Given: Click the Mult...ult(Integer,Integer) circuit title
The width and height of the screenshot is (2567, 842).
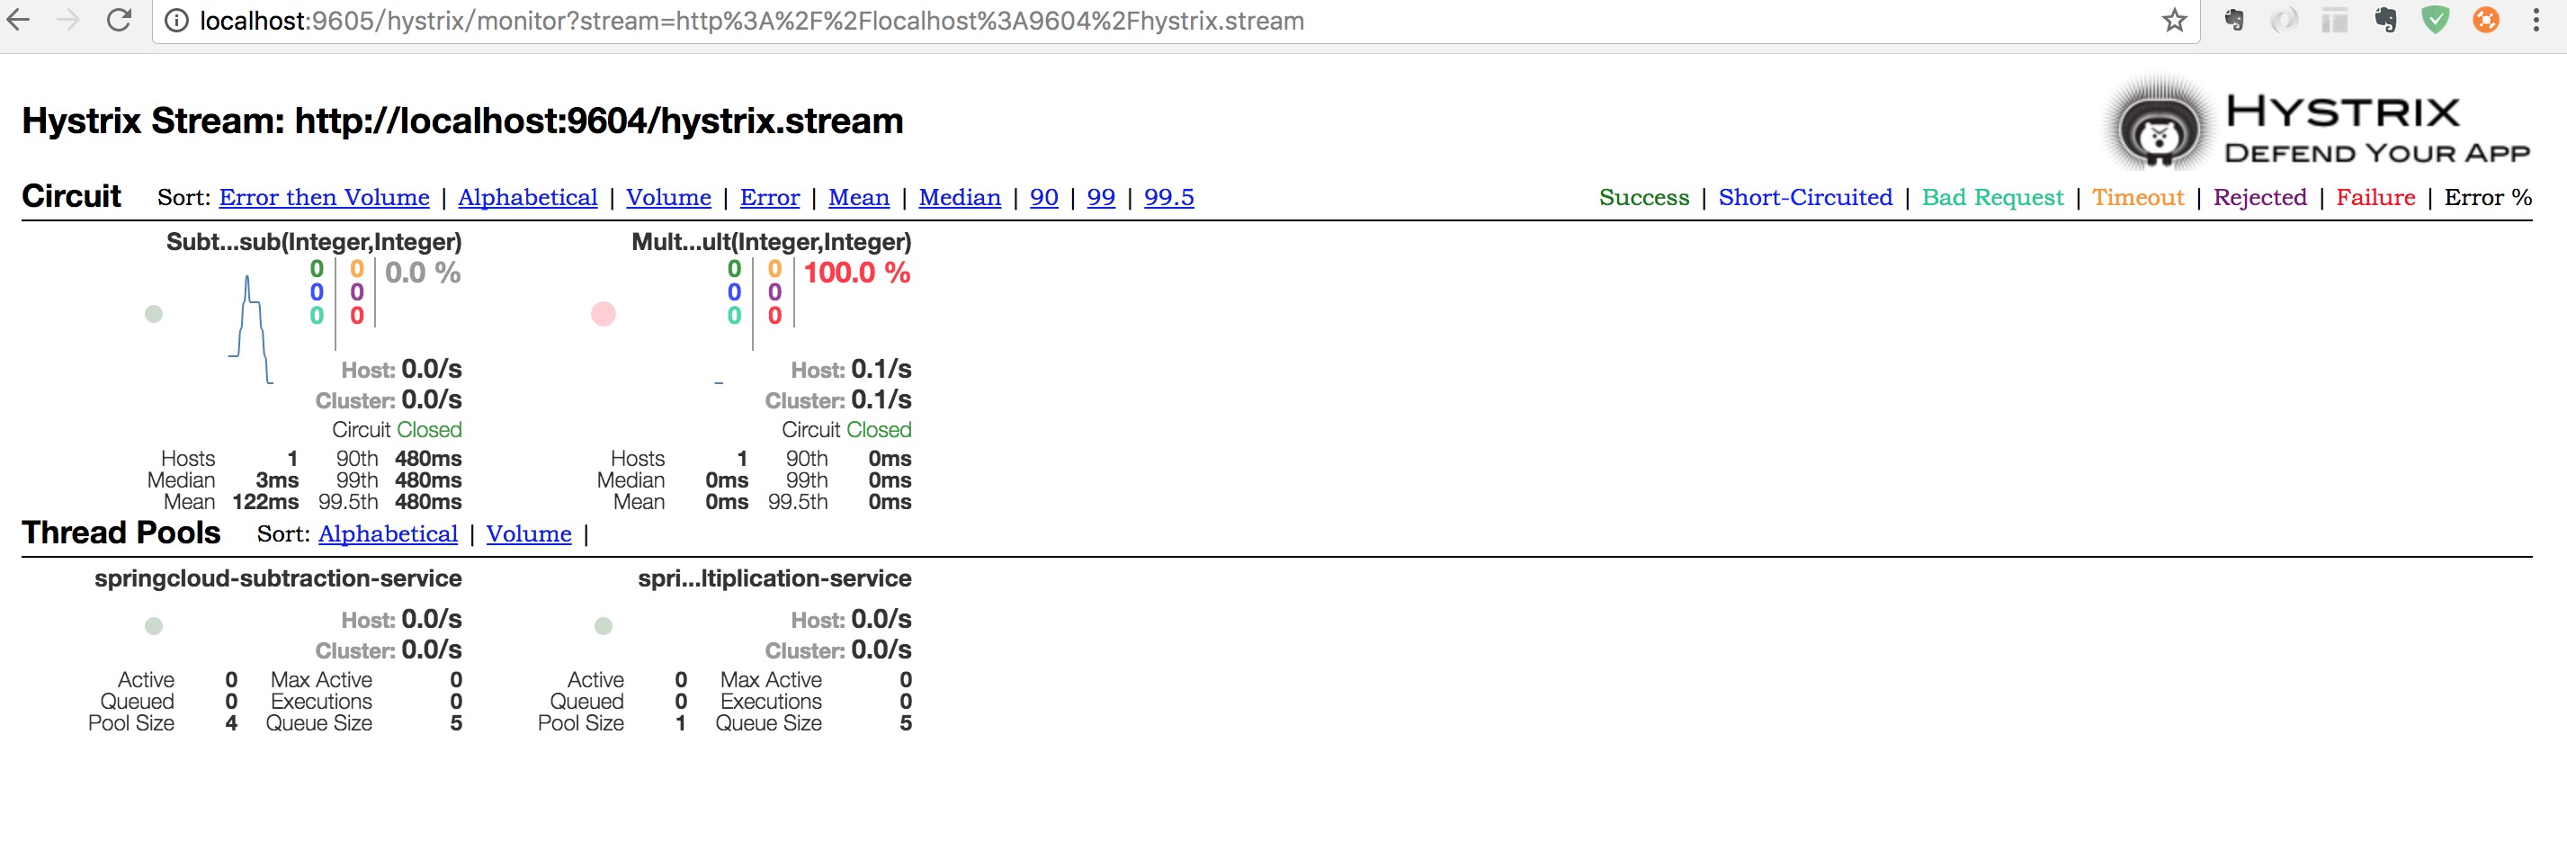Looking at the screenshot, I should [x=772, y=241].
